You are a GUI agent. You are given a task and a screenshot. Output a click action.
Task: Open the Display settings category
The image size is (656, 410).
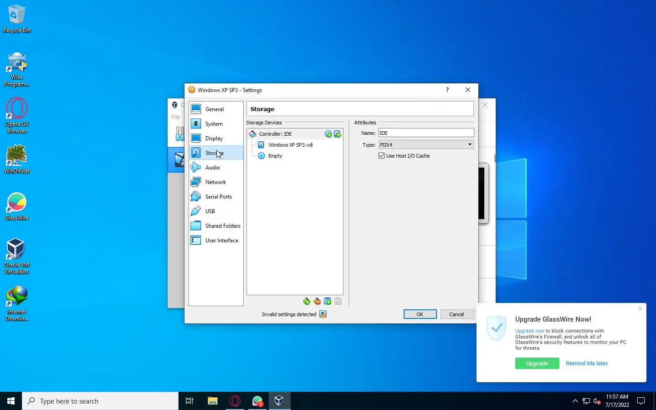pyautogui.click(x=216, y=138)
